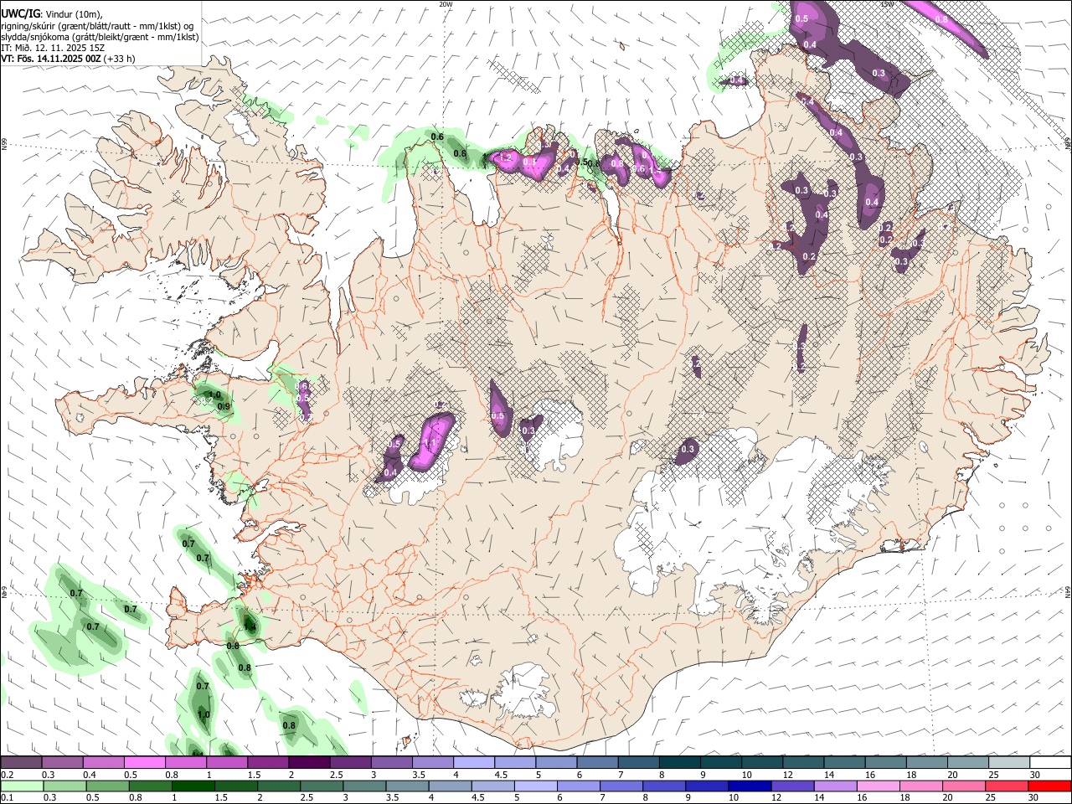The height and width of the screenshot is (804, 1072).
Task: Click the '4.5' label on the snow scale
Action: pyautogui.click(x=501, y=775)
